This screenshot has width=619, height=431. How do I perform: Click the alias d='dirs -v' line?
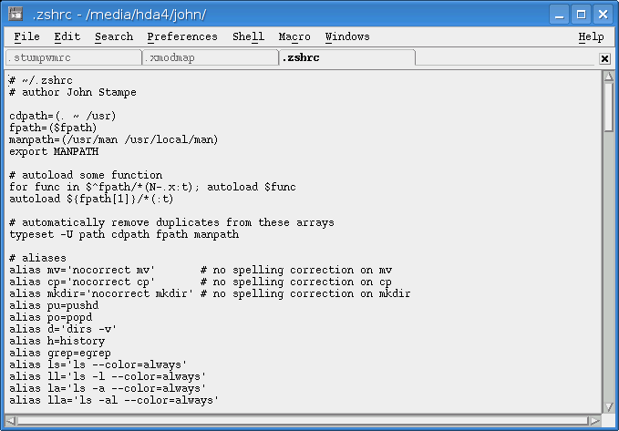[63, 329]
